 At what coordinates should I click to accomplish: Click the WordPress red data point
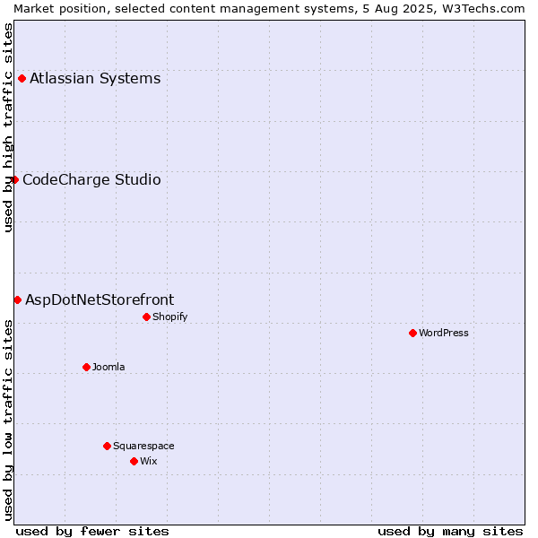(x=412, y=334)
